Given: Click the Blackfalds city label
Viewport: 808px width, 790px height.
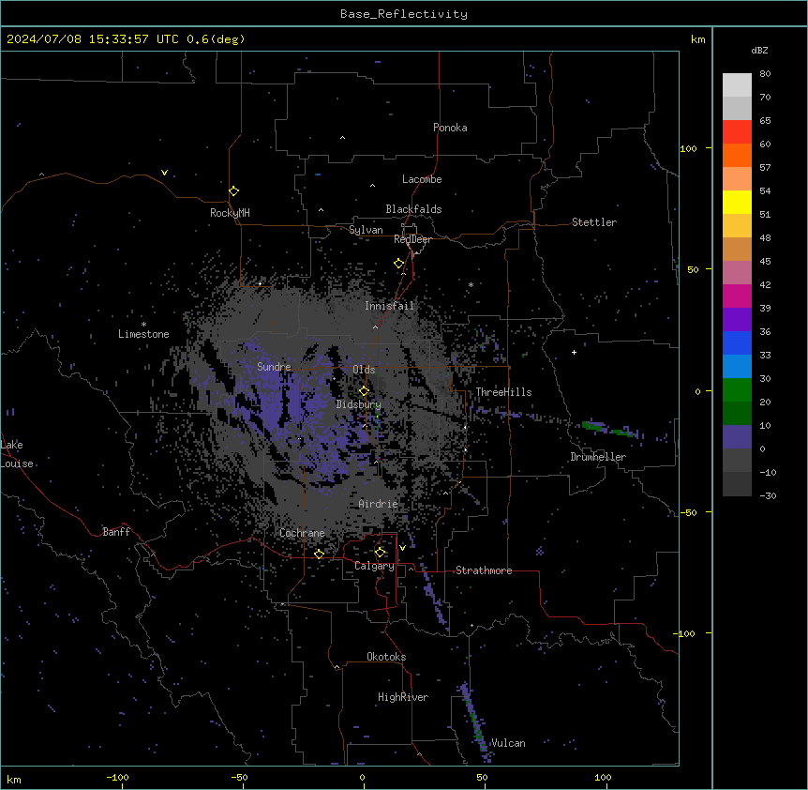Looking at the screenshot, I should pyautogui.click(x=413, y=209).
